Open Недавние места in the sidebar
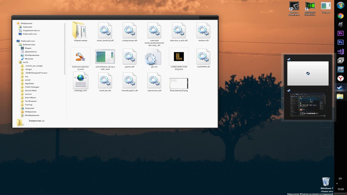The image size is (347, 195). tap(31, 30)
